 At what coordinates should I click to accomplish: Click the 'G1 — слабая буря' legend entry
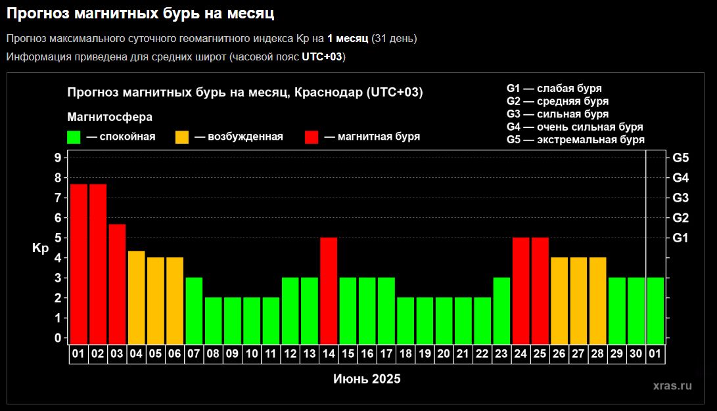click(x=554, y=88)
